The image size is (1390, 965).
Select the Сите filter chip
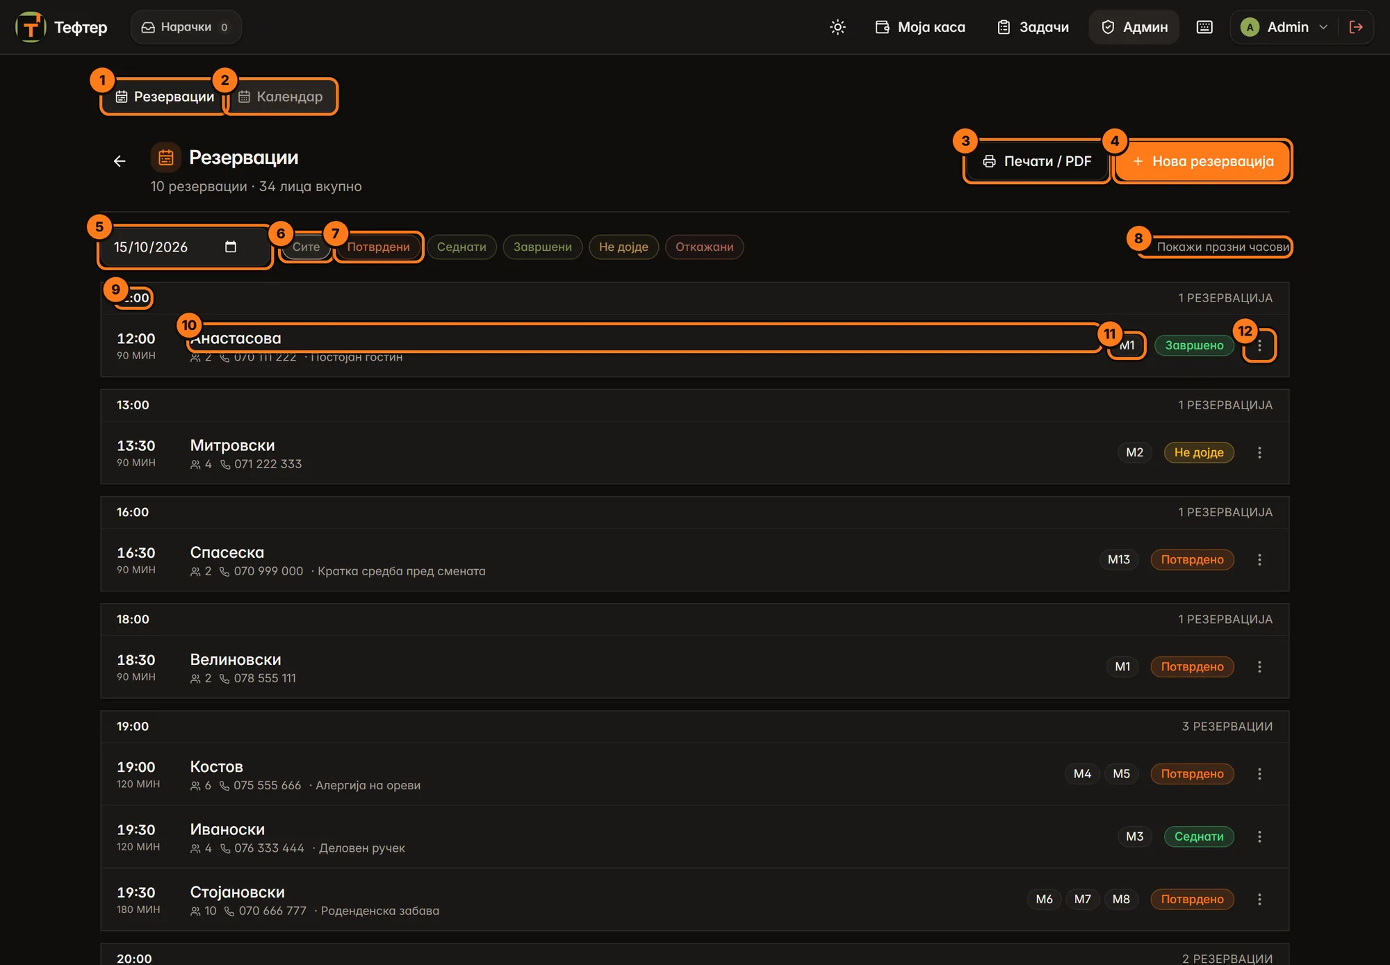click(x=306, y=247)
